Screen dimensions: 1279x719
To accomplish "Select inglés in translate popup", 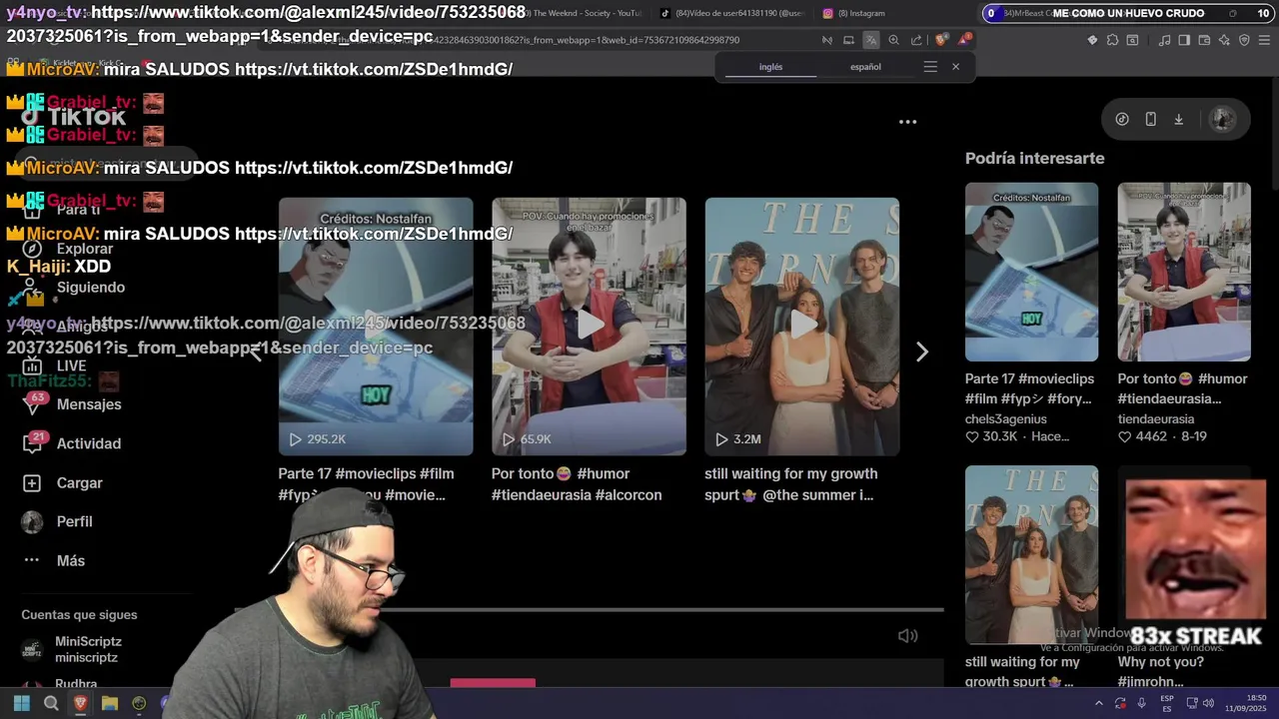I will click(x=770, y=67).
